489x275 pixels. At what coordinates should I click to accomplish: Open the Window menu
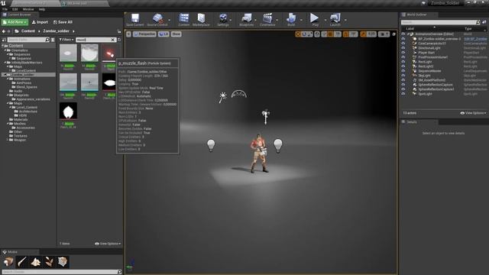[x=28, y=9]
